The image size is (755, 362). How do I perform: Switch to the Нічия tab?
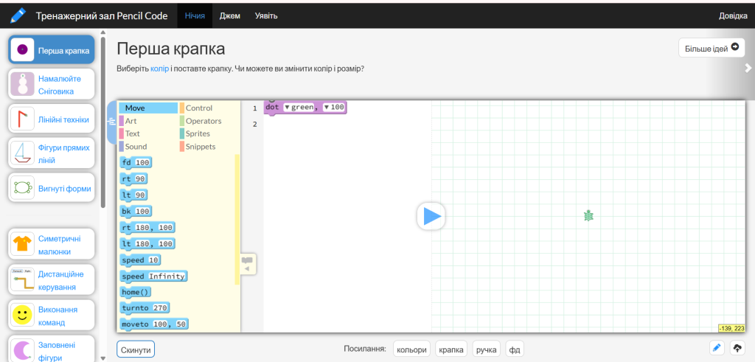[195, 16]
